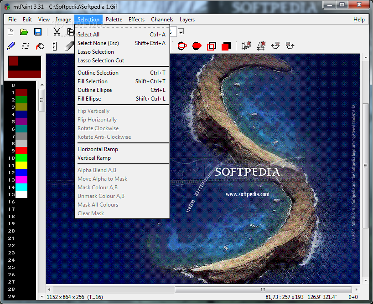Open the Help menu
Screen dimensions: 373x304
(x=359, y=20)
